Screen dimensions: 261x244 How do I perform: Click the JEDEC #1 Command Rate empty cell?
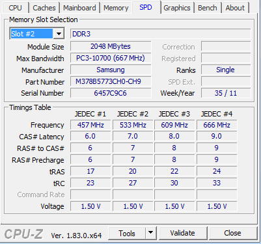(90, 195)
